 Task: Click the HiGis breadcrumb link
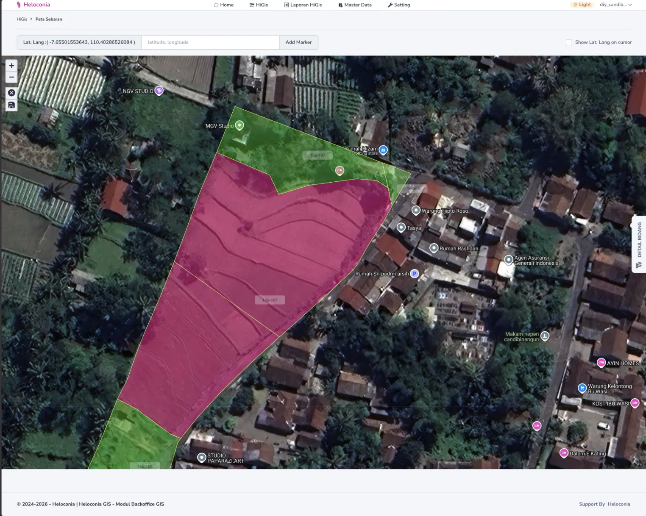coord(22,19)
